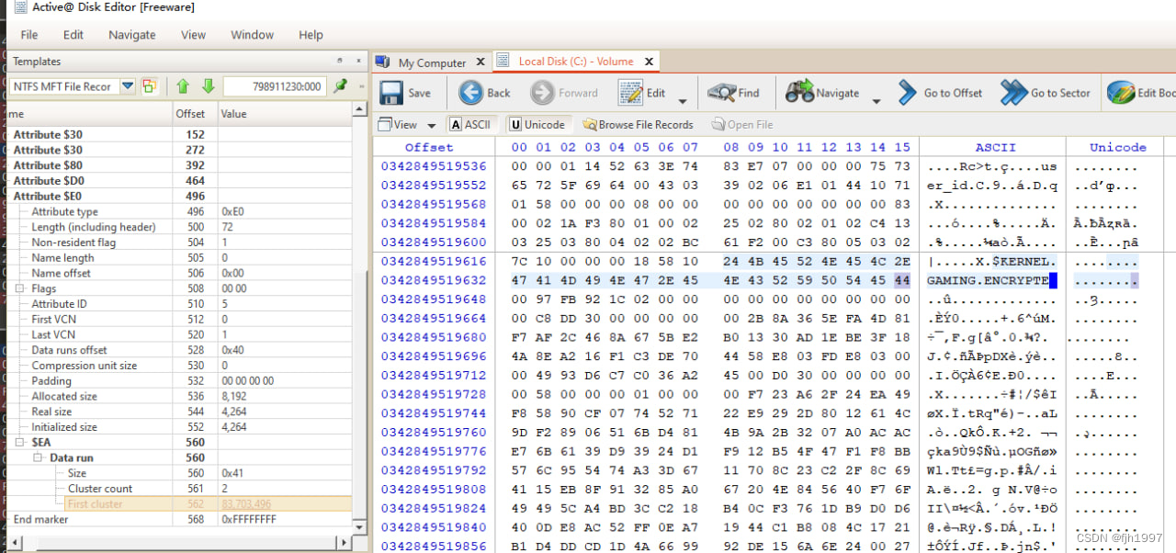Toggle the Unicode column display

pyautogui.click(x=538, y=124)
